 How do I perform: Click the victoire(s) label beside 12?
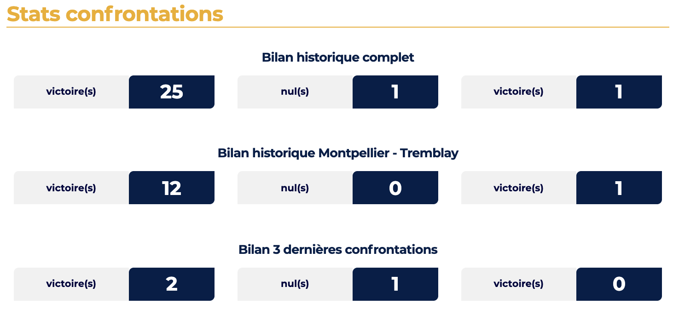pyautogui.click(x=71, y=188)
